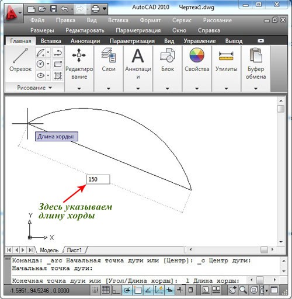Image resolution: width=292 pixels, height=299 pixels.
Task: Expand the Circle tool dropdown arrow
Action: 48,64
